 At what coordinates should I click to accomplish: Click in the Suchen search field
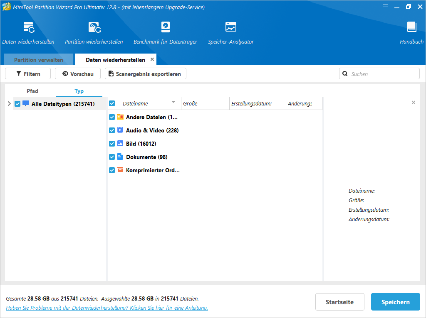tap(379, 73)
